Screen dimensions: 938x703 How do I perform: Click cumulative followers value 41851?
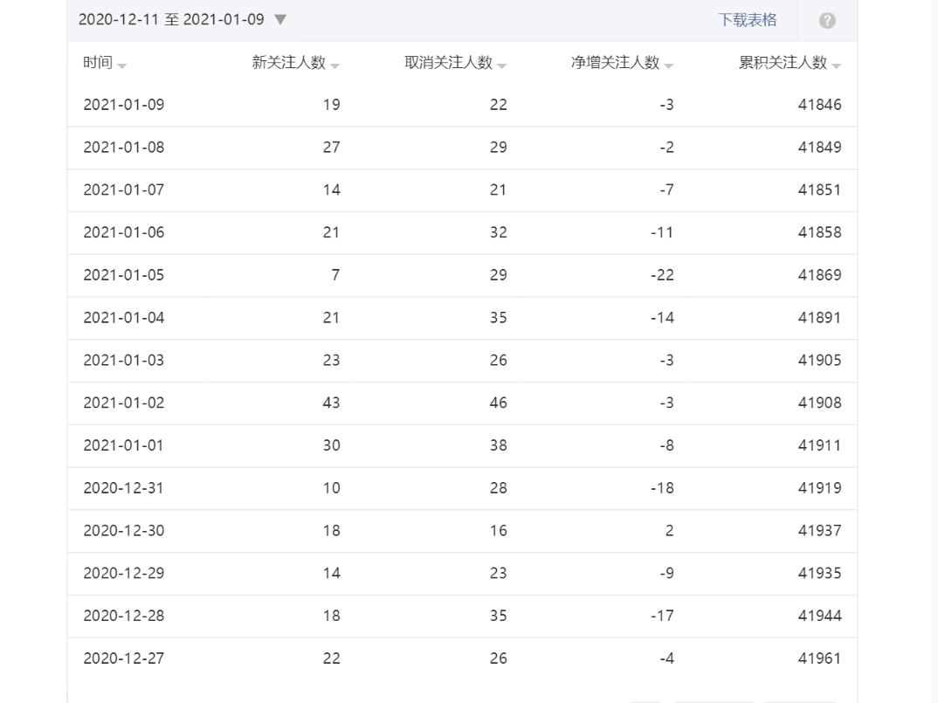(x=819, y=190)
